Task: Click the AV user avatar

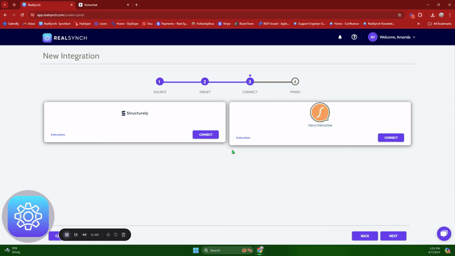Action: click(x=373, y=37)
